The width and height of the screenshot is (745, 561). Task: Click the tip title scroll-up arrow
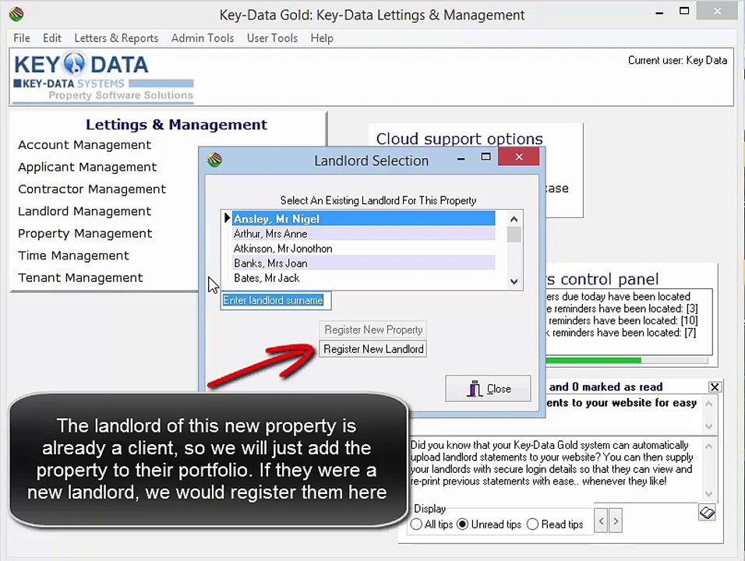[x=709, y=404]
